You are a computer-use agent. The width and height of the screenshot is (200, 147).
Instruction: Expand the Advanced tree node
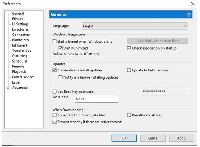pyautogui.click(x=9, y=88)
